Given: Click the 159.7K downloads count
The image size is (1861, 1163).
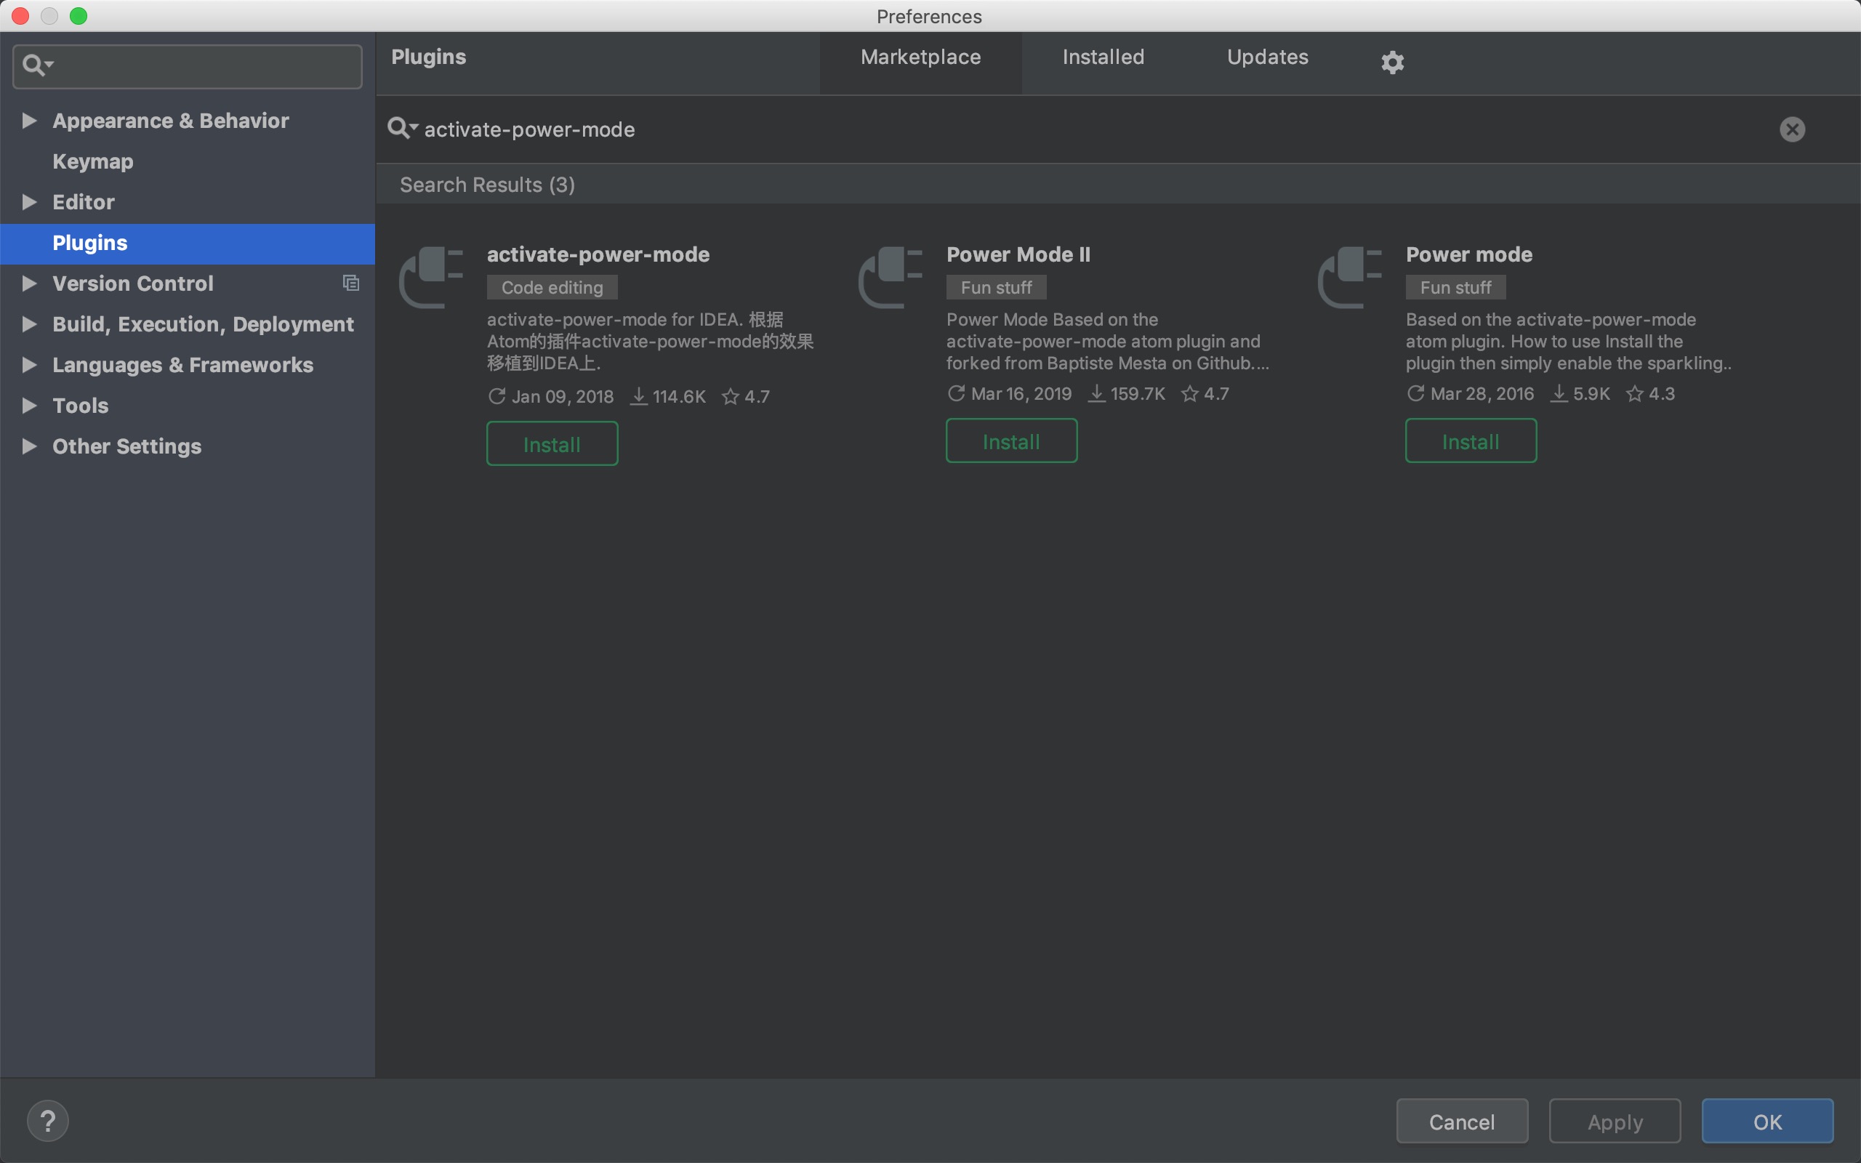Looking at the screenshot, I should pyautogui.click(x=1138, y=394).
